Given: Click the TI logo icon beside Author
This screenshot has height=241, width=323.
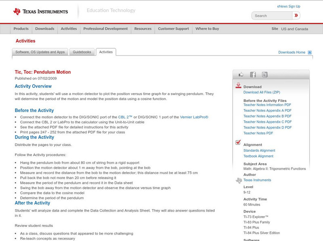Looking at the screenshot, I should point(239,180).
